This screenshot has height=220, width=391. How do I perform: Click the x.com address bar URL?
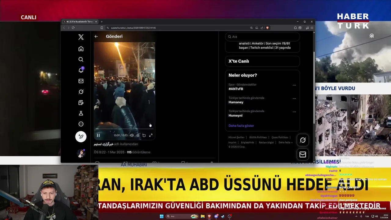133,28
